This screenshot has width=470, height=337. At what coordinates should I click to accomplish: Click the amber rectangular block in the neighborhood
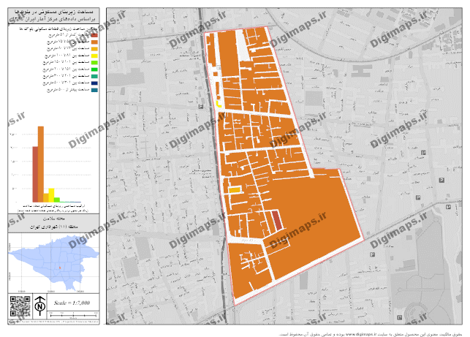(x=235, y=190)
